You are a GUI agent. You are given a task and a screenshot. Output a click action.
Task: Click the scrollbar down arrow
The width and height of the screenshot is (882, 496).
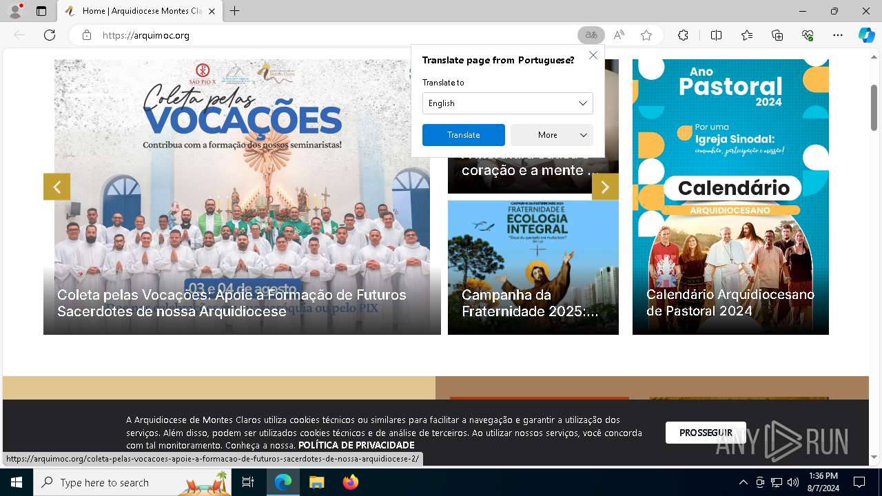[x=874, y=457]
